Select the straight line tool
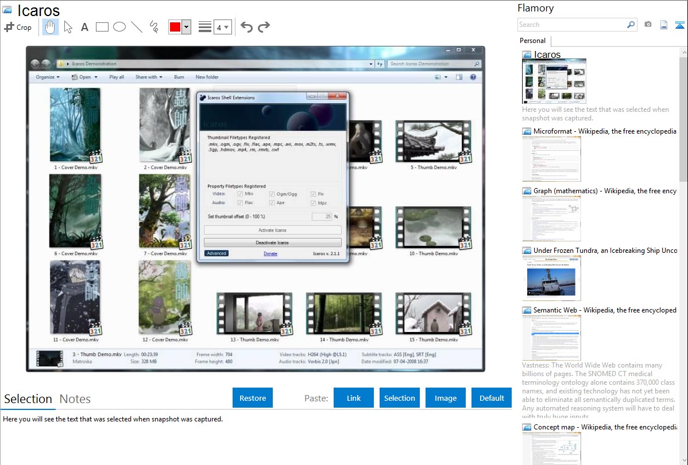This screenshot has height=465, width=688. (x=137, y=27)
